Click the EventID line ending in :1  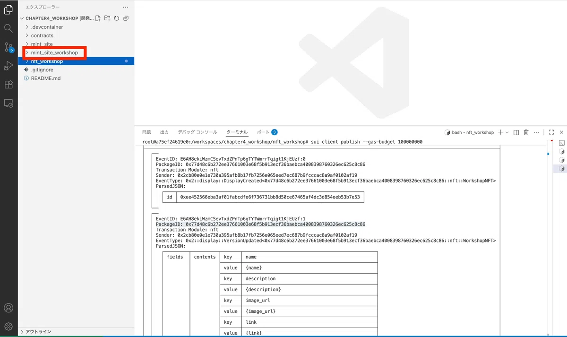pyautogui.click(x=231, y=219)
